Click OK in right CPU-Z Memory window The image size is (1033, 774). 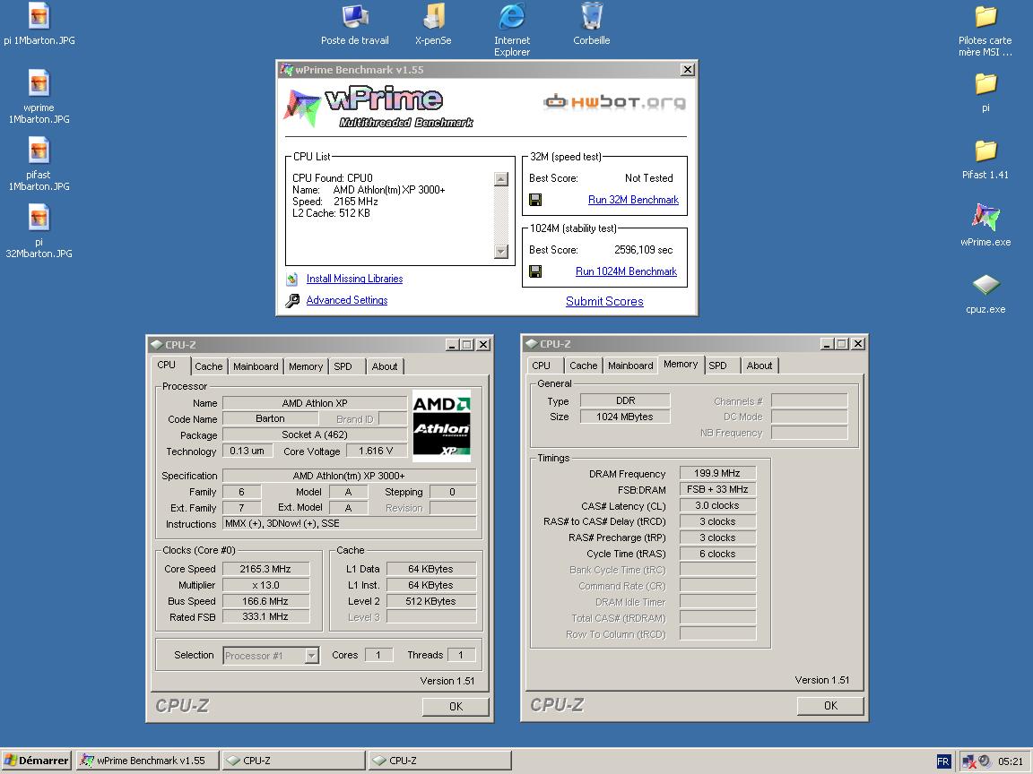[x=830, y=706]
